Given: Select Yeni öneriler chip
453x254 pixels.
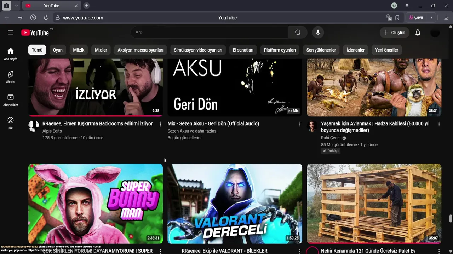Looking at the screenshot, I should pyautogui.click(x=387, y=50).
